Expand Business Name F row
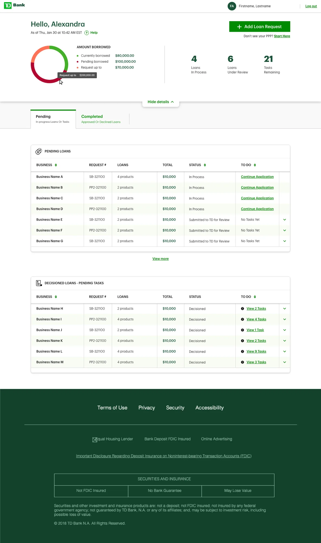This screenshot has width=321, height=543. pos(285,230)
